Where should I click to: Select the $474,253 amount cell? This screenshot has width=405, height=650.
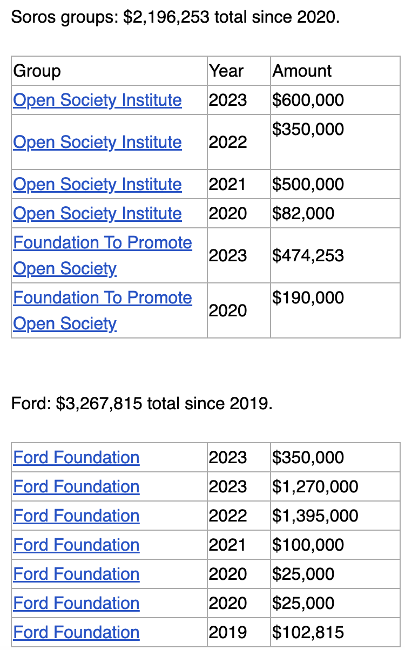[308, 255]
